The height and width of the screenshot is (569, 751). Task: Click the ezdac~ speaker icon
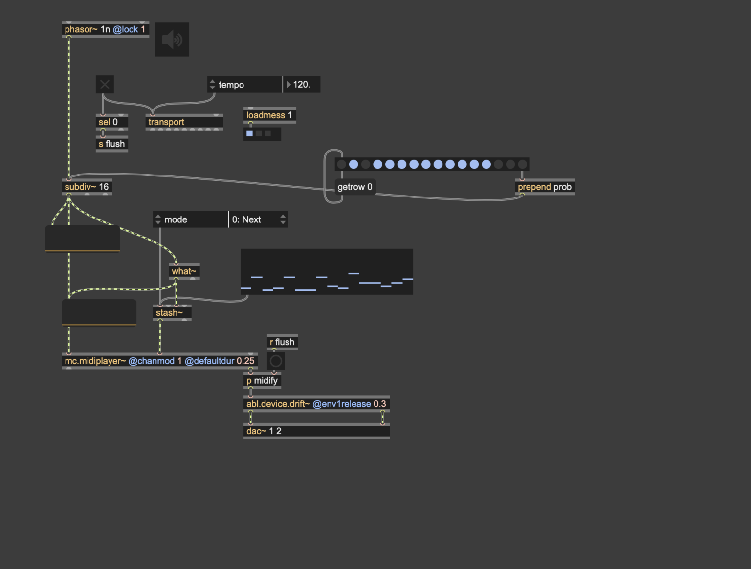point(172,40)
